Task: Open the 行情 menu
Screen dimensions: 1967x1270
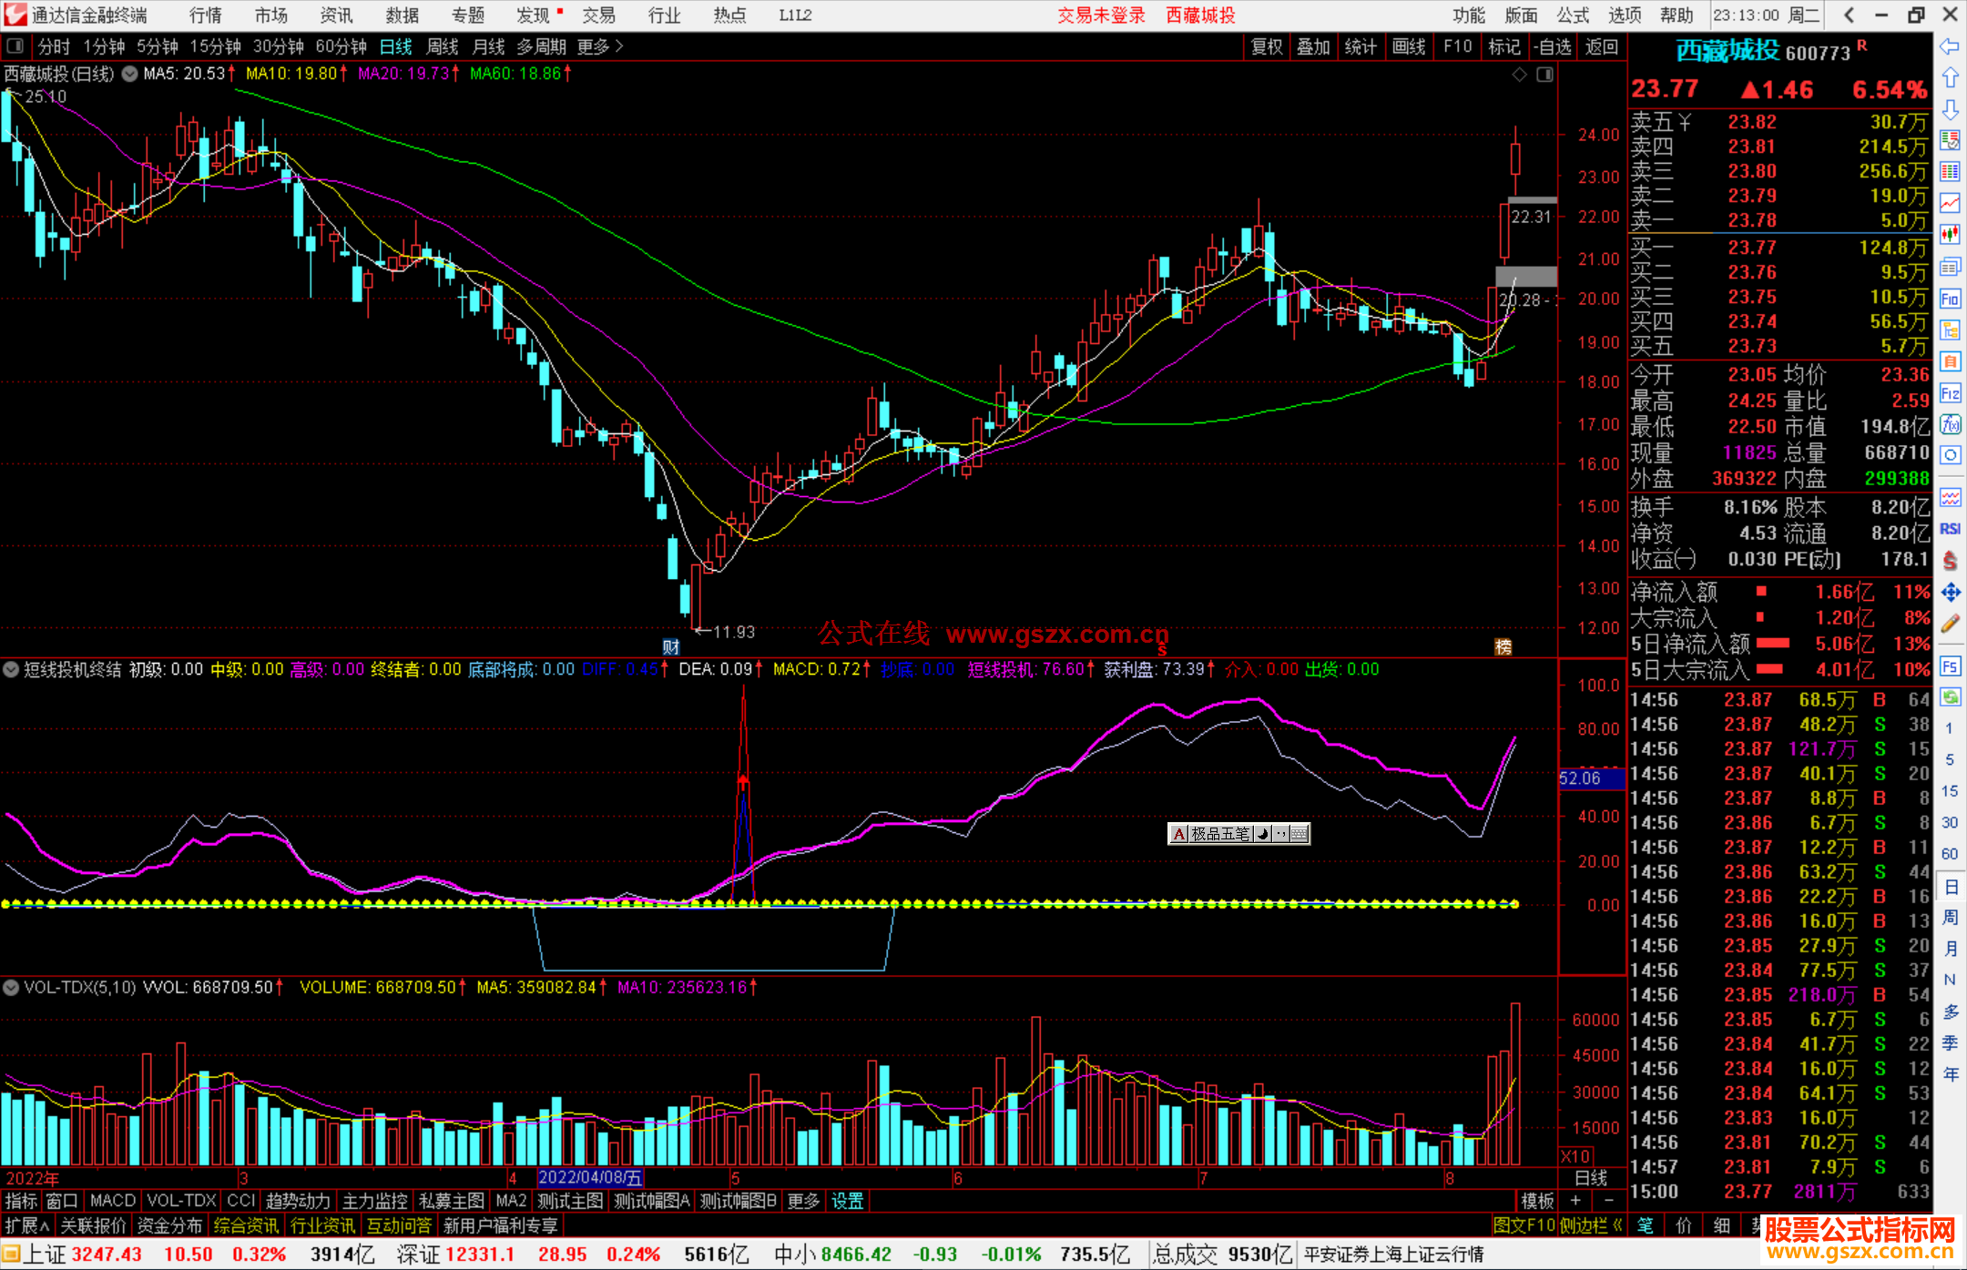Action: pyautogui.click(x=206, y=15)
